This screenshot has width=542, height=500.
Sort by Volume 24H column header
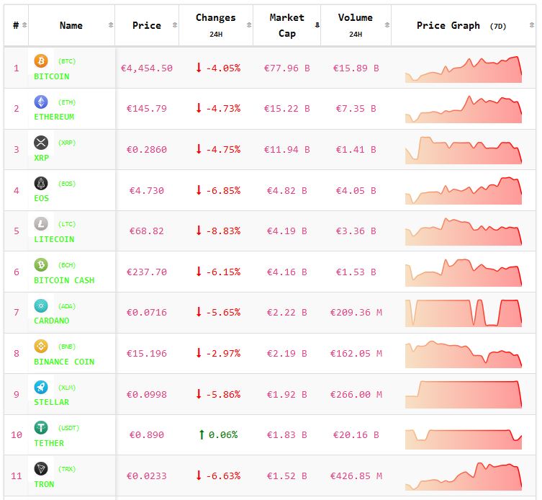coord(355,25)
